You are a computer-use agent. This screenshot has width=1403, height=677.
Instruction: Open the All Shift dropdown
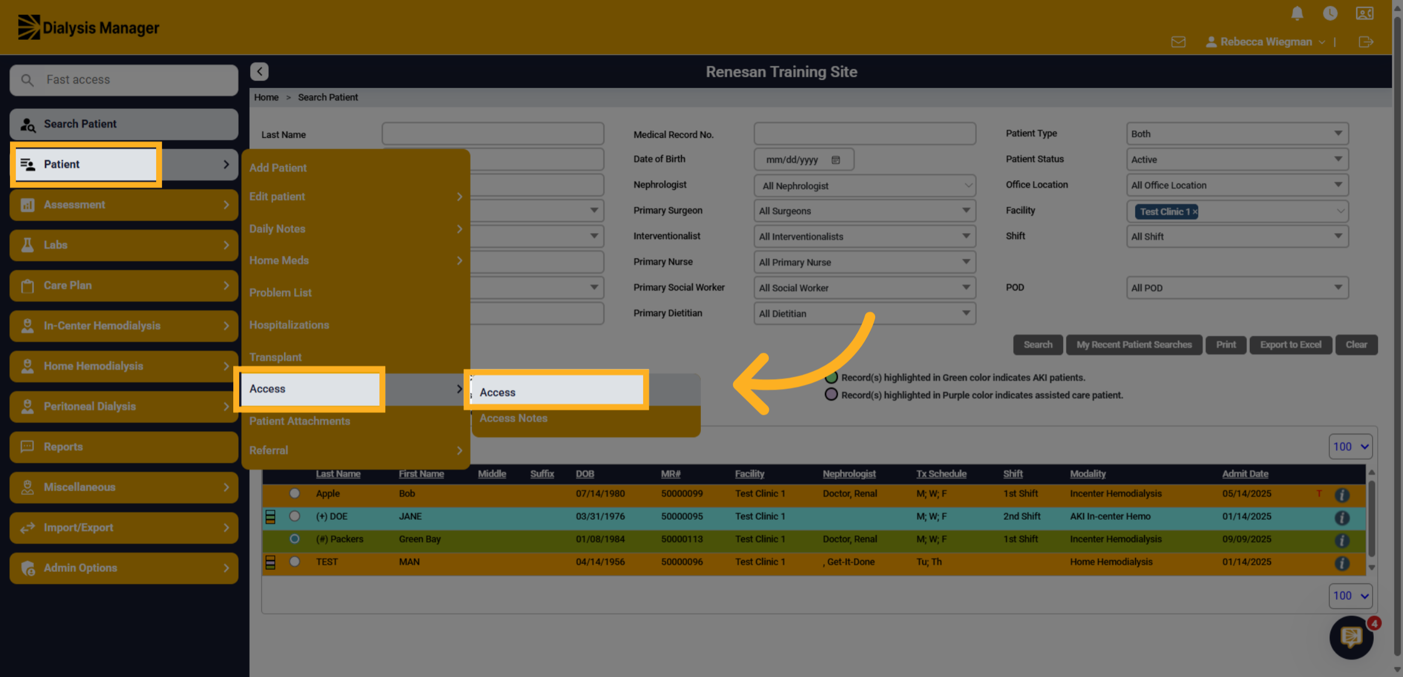click(x=1237, y=237)
